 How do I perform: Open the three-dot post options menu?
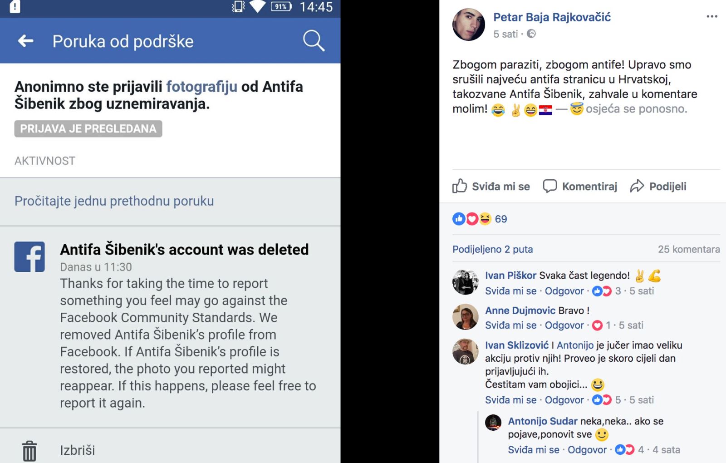[x=712, y=16]
